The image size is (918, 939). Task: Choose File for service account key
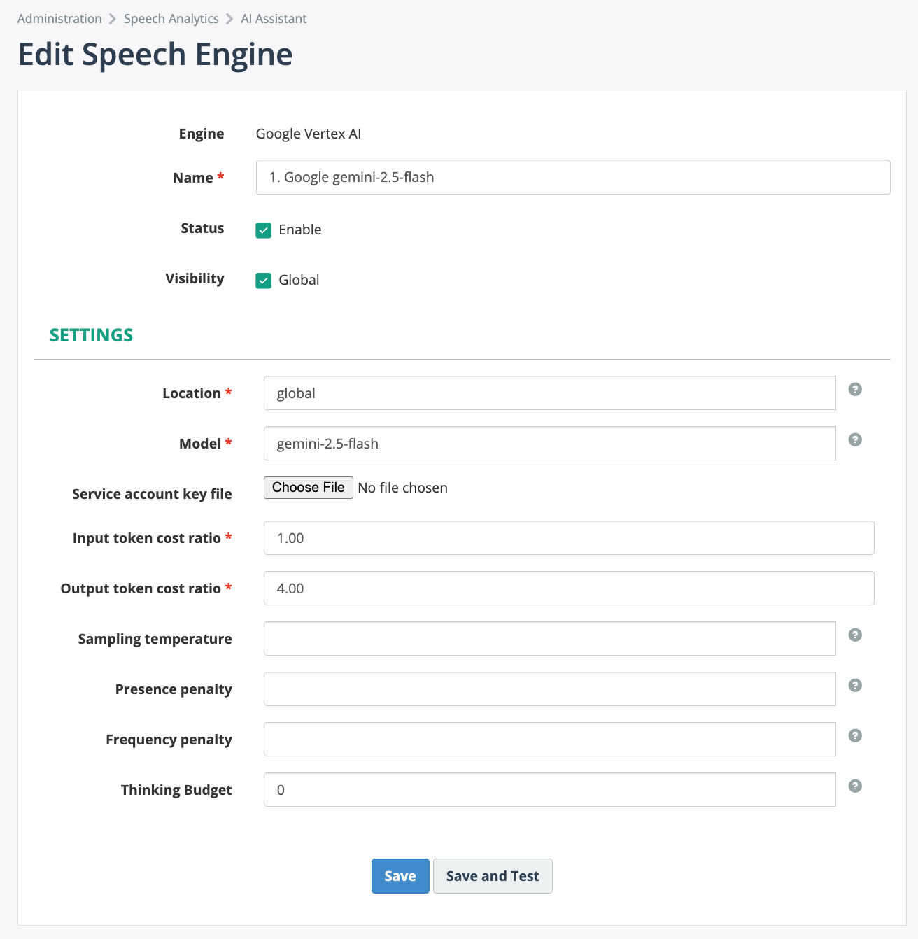(x=308, y=488)
